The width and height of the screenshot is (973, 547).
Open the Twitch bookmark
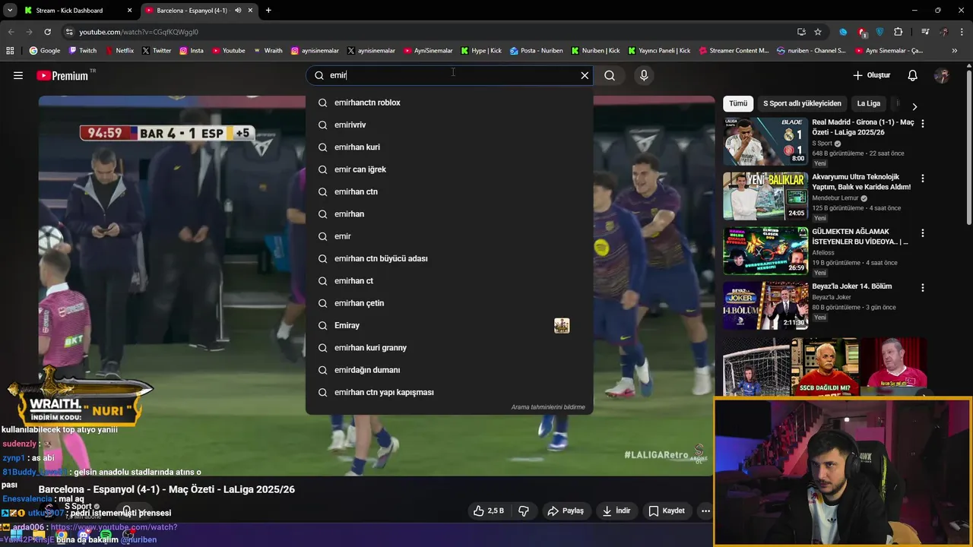coord(83,51)
